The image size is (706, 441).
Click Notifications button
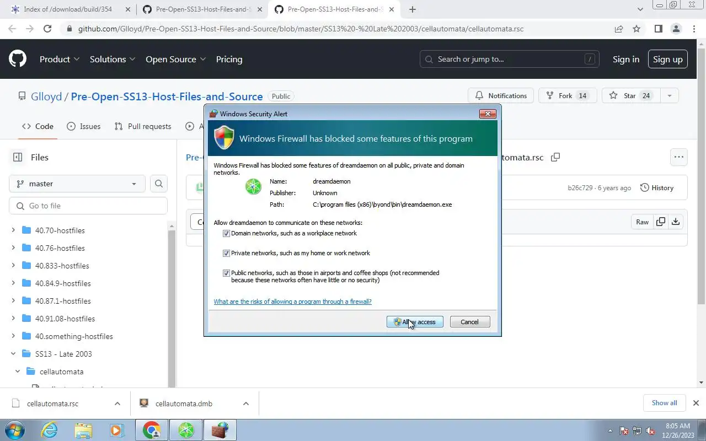point(501,95)
